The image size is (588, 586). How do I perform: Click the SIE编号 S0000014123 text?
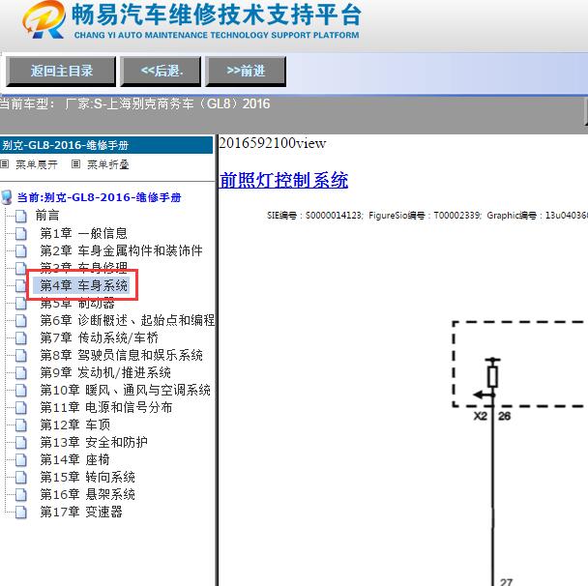[315, 216]
